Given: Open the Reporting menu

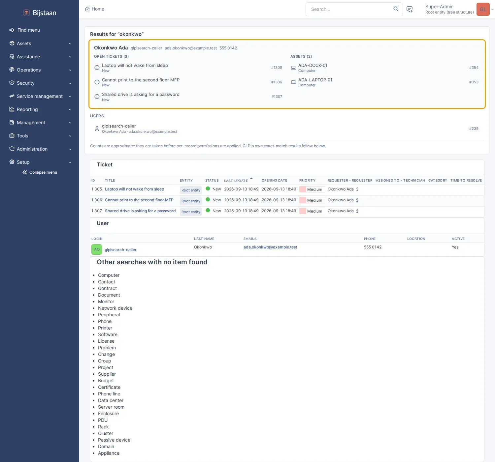Looking at the screenshot, I should click(x=40, y=109).
